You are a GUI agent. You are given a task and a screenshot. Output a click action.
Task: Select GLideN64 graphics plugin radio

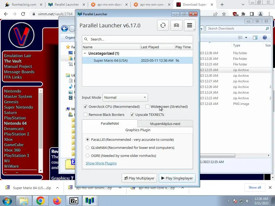coord(88,148)
